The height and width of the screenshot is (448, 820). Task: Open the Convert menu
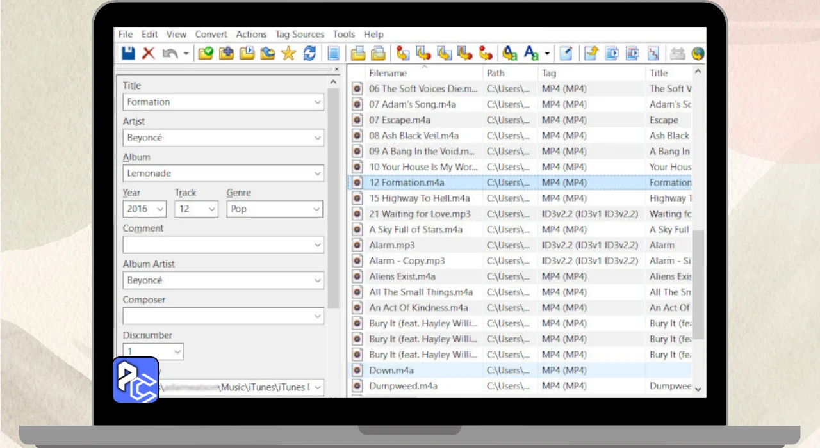click(211, 35)
